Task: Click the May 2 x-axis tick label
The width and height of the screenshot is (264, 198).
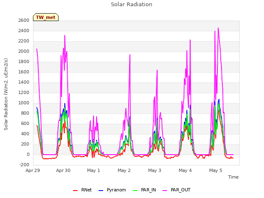Action: click(x=124, y=170)
